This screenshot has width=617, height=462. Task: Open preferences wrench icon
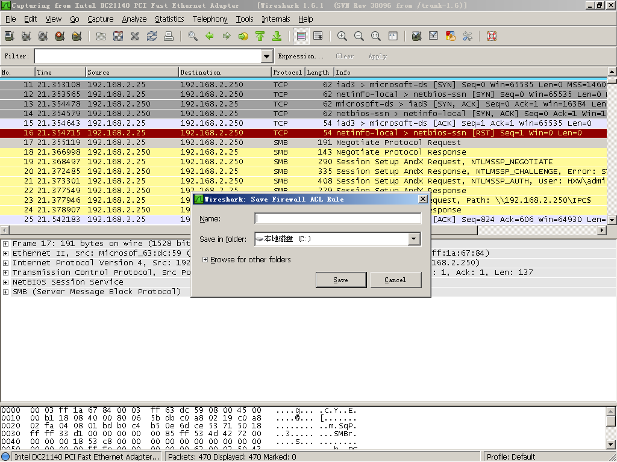(x=468, y=36)
